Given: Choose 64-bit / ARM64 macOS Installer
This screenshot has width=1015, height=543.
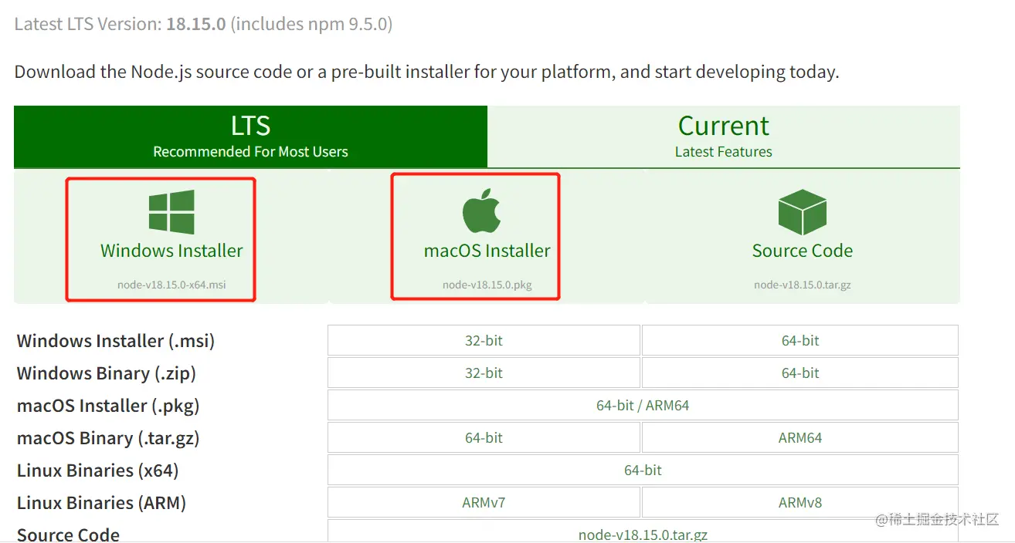Looking at the screenshot, I should click(643, 405).
